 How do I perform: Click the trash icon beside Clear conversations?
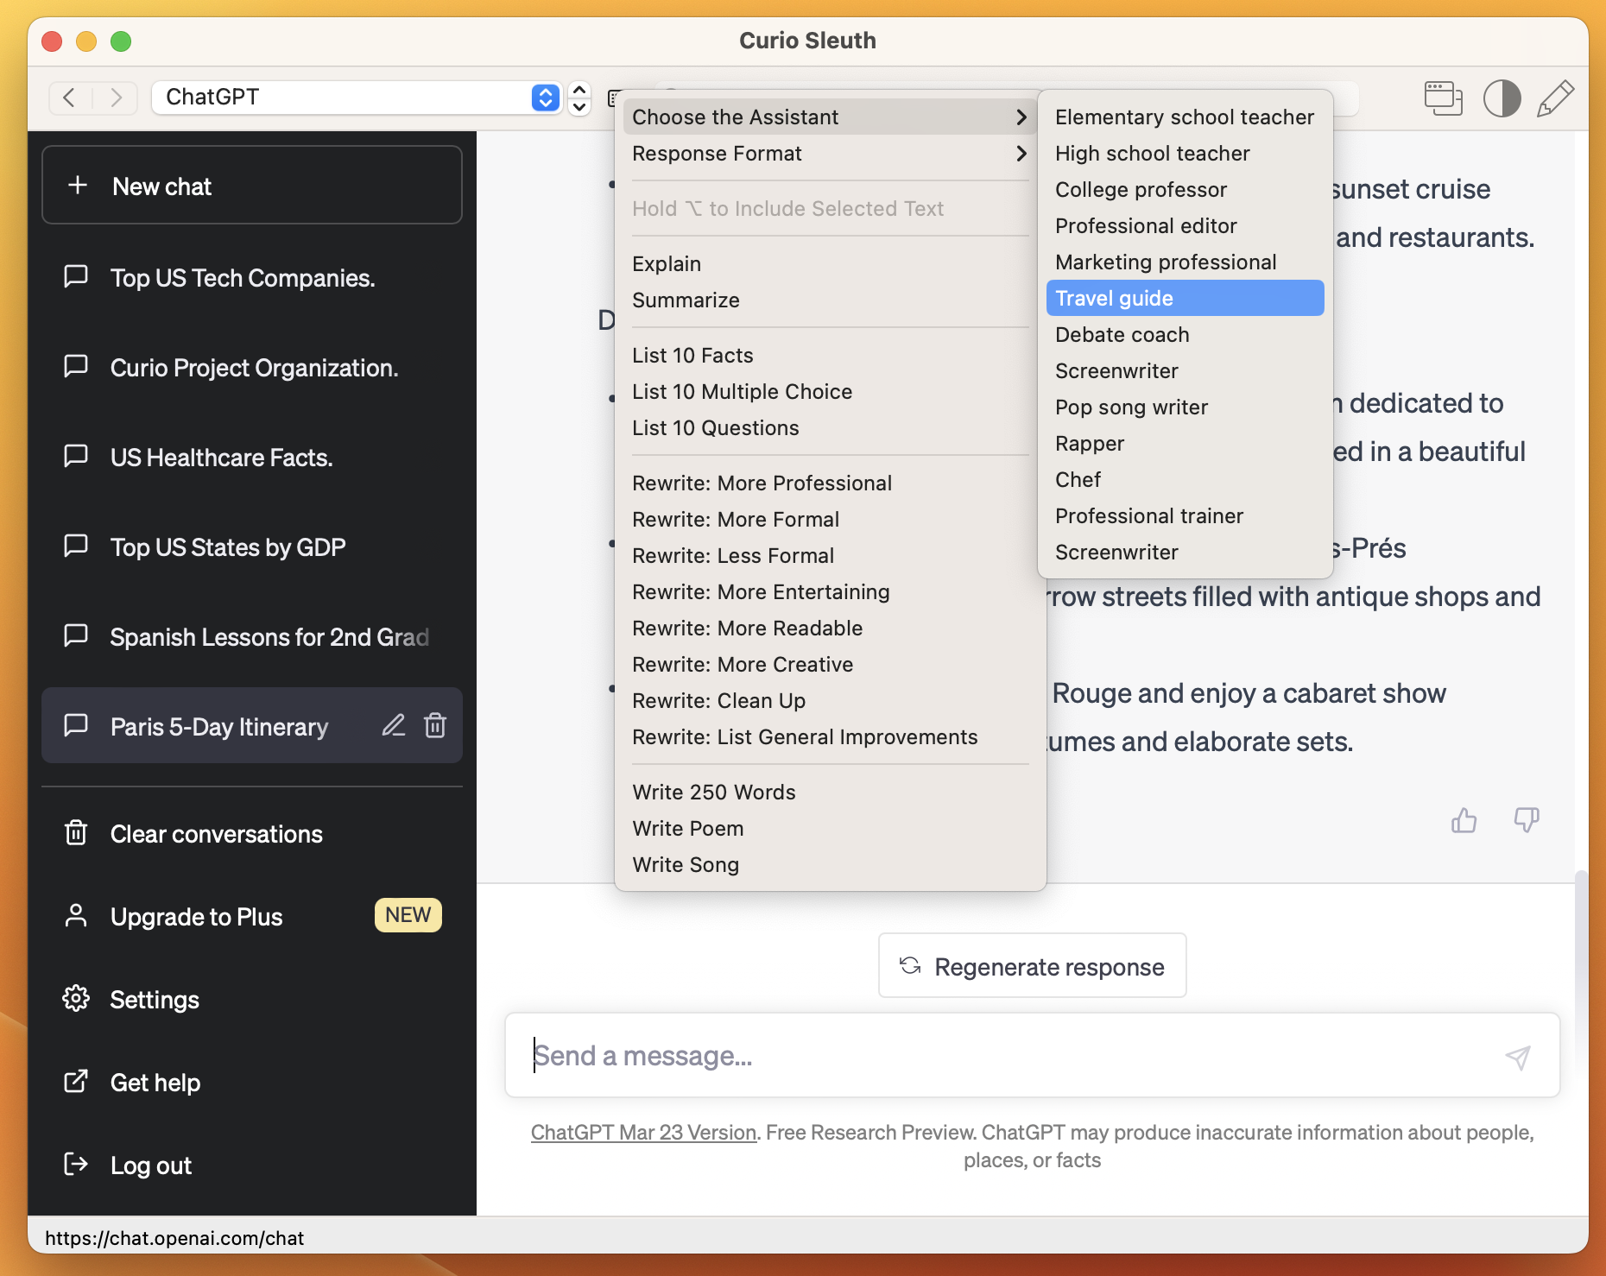(76, 833)
